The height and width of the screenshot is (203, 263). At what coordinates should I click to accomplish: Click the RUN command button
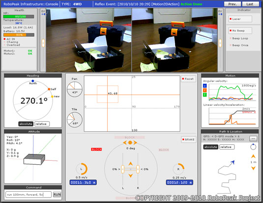(57, 195)
